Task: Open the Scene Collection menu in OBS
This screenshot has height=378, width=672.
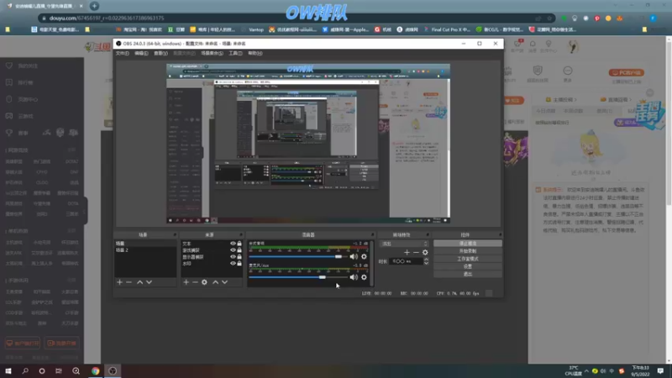Action: coord(212,53)
